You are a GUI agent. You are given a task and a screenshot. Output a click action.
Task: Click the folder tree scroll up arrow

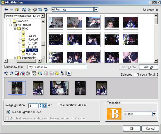pos(43,21)
